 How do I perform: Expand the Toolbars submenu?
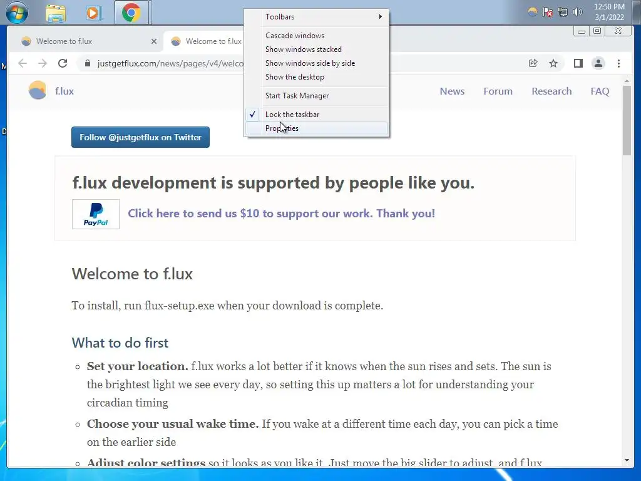[x=317, y=17]
